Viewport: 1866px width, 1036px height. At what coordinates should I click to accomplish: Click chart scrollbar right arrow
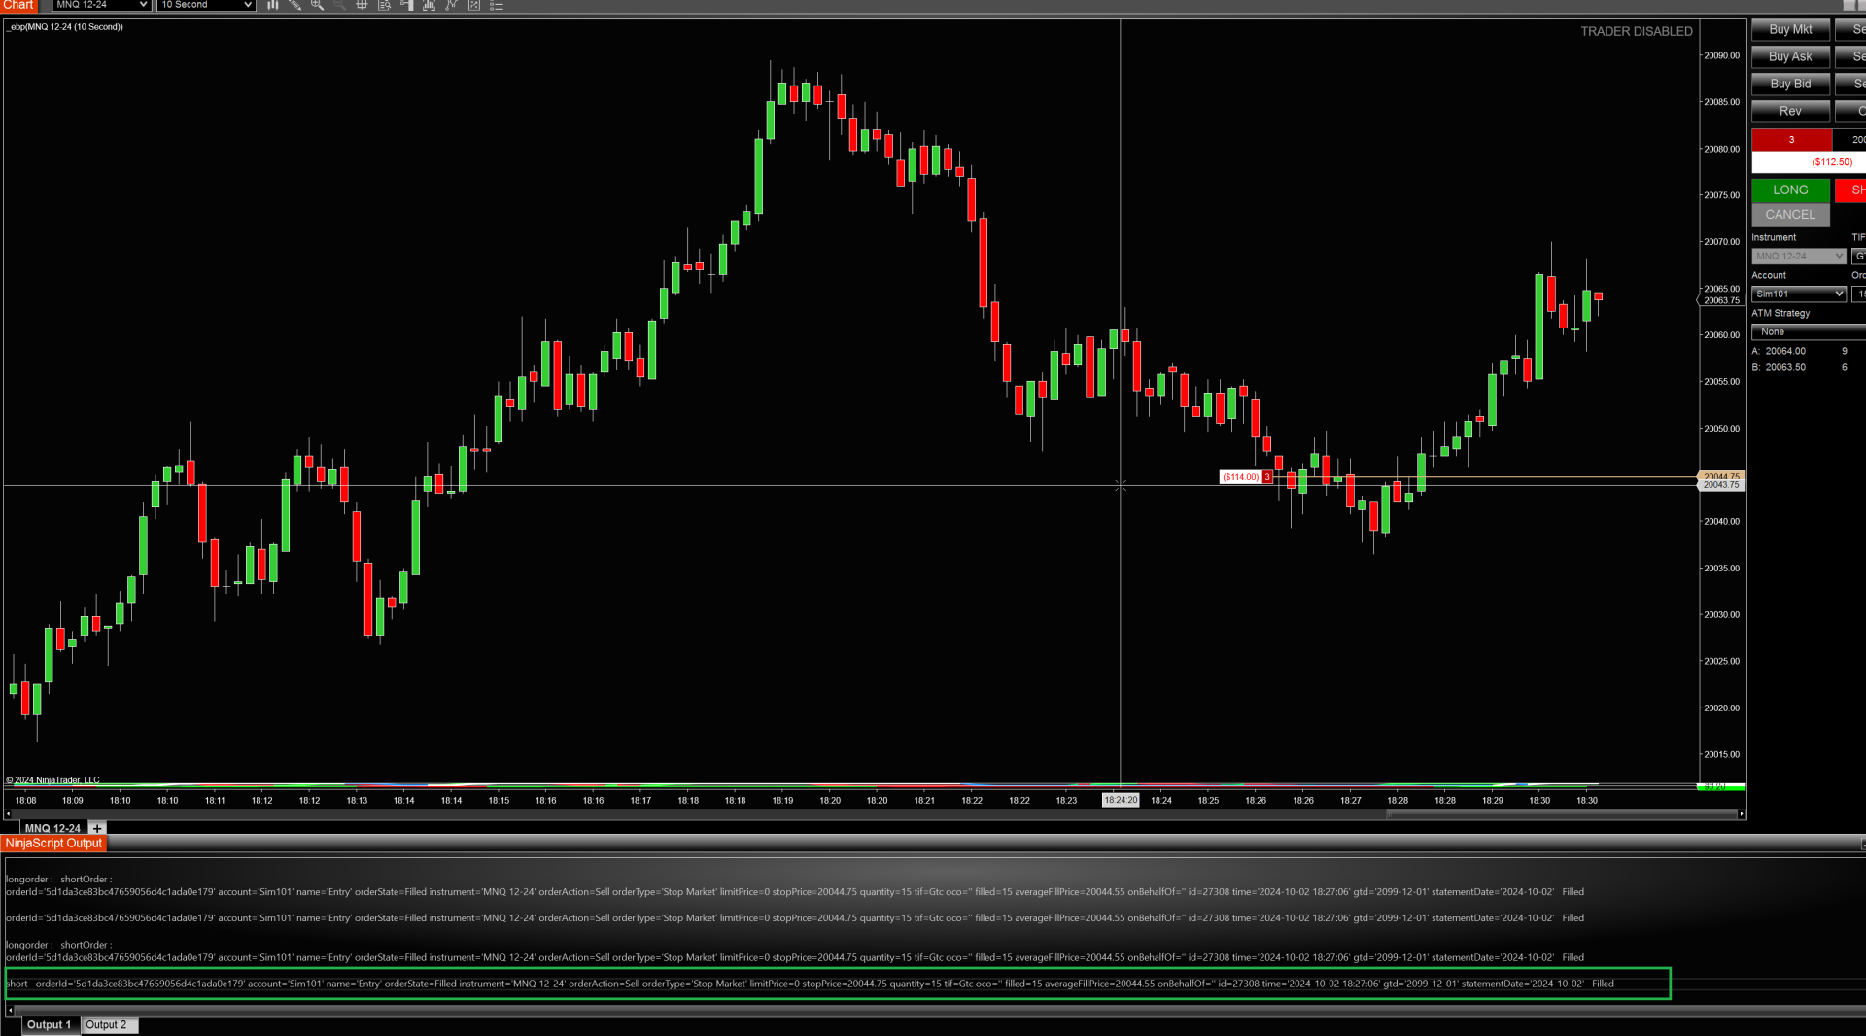tap(1742, 814)
